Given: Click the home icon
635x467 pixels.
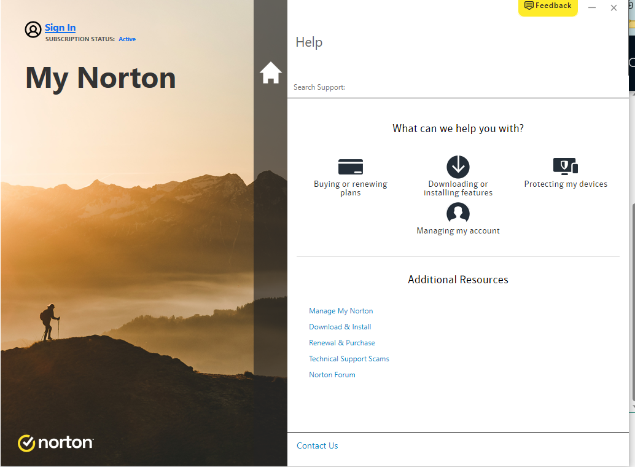Looking at the screenshot, I should (271, 73).
